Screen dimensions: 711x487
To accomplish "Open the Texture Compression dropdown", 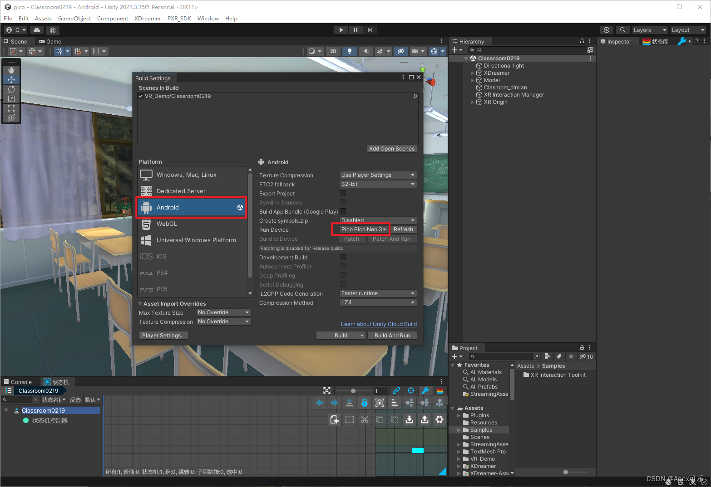I will tap(378, 175).
